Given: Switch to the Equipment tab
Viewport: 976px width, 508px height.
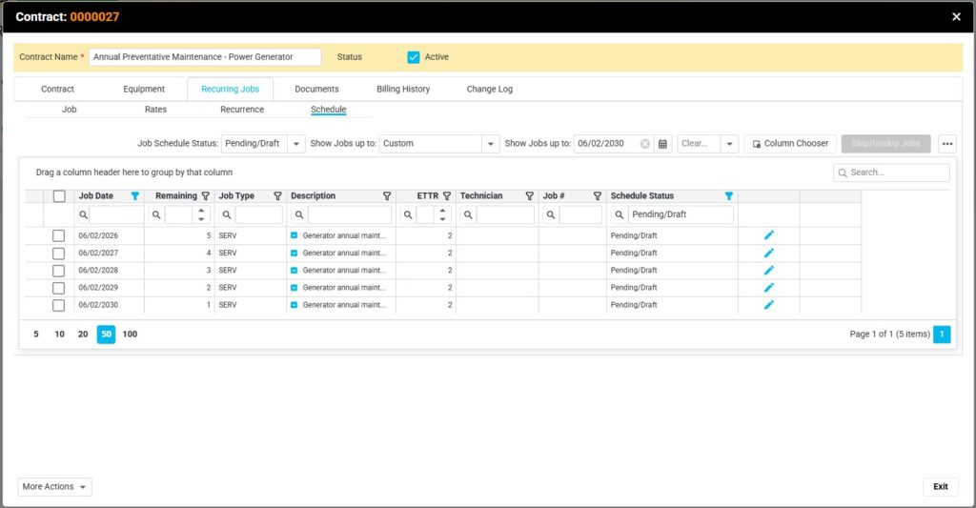Looking at the screenshot, I should (144, 89).
